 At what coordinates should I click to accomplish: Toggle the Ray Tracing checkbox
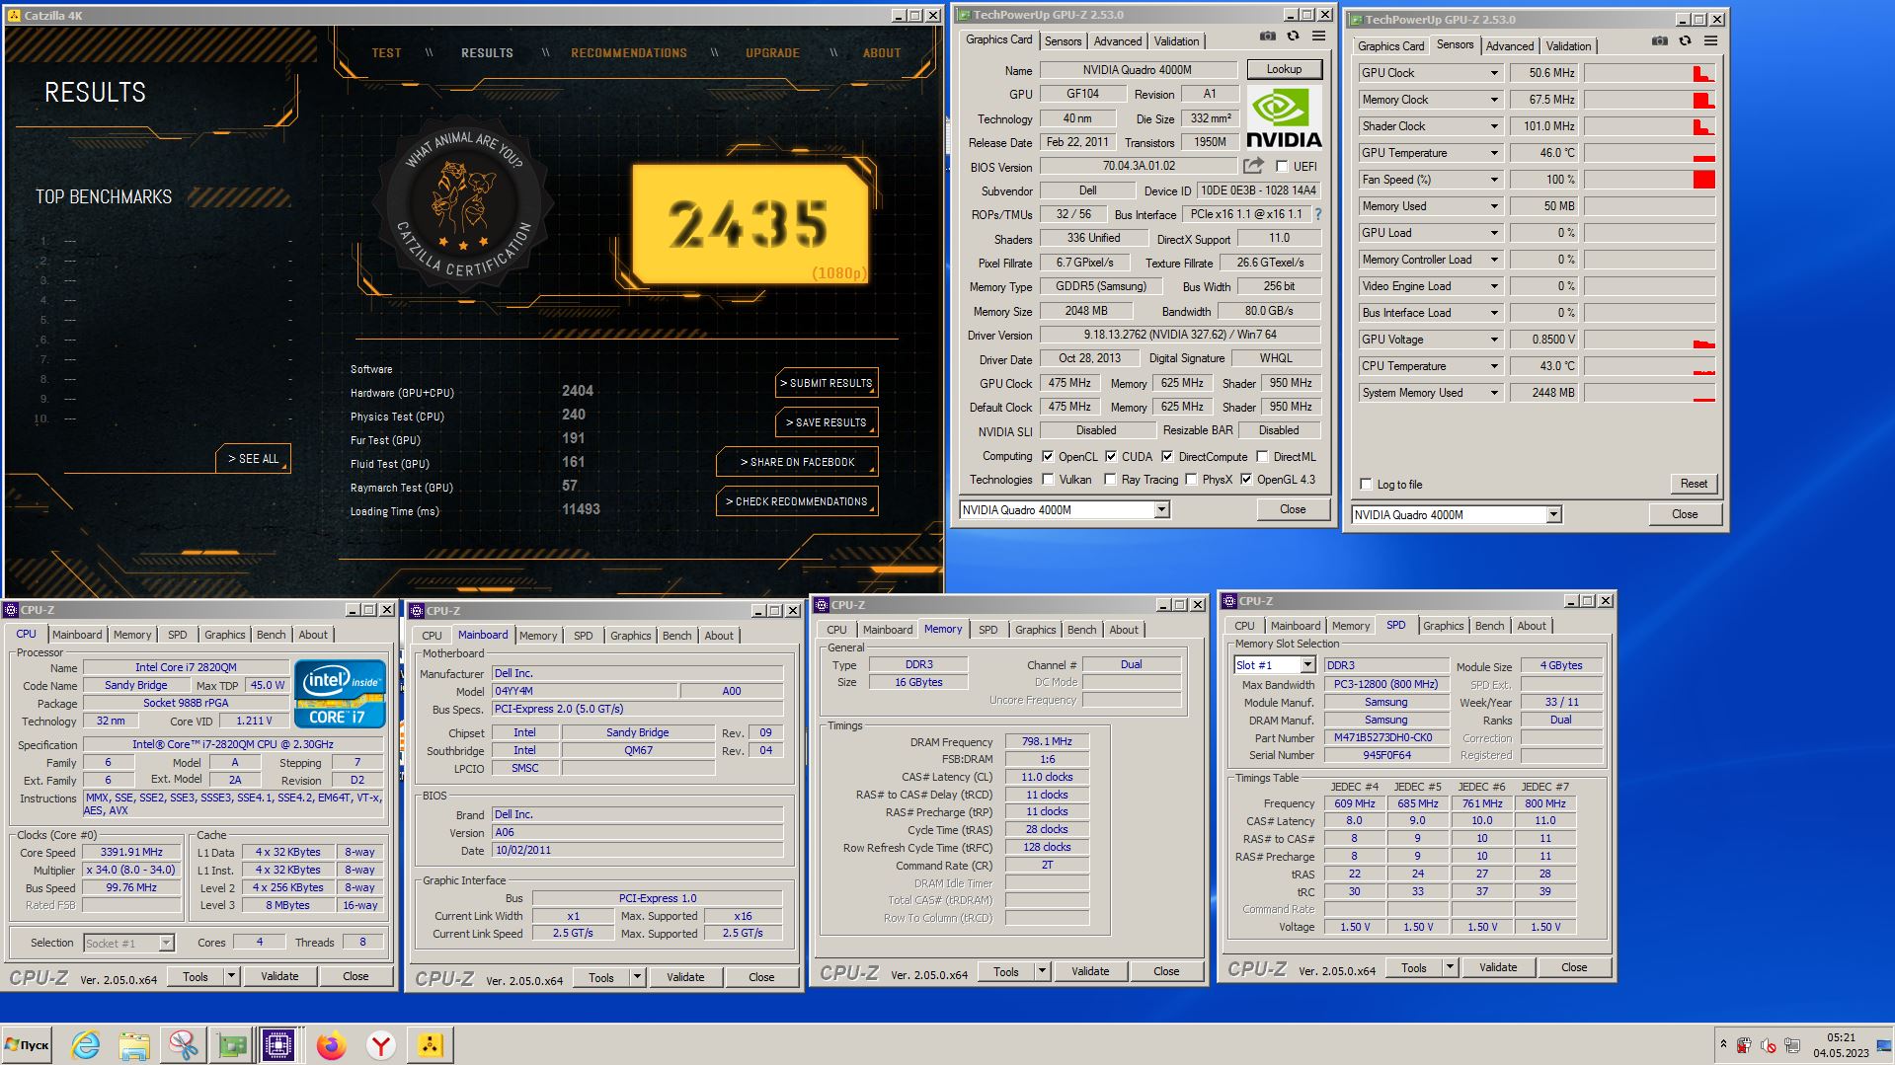1111,480
